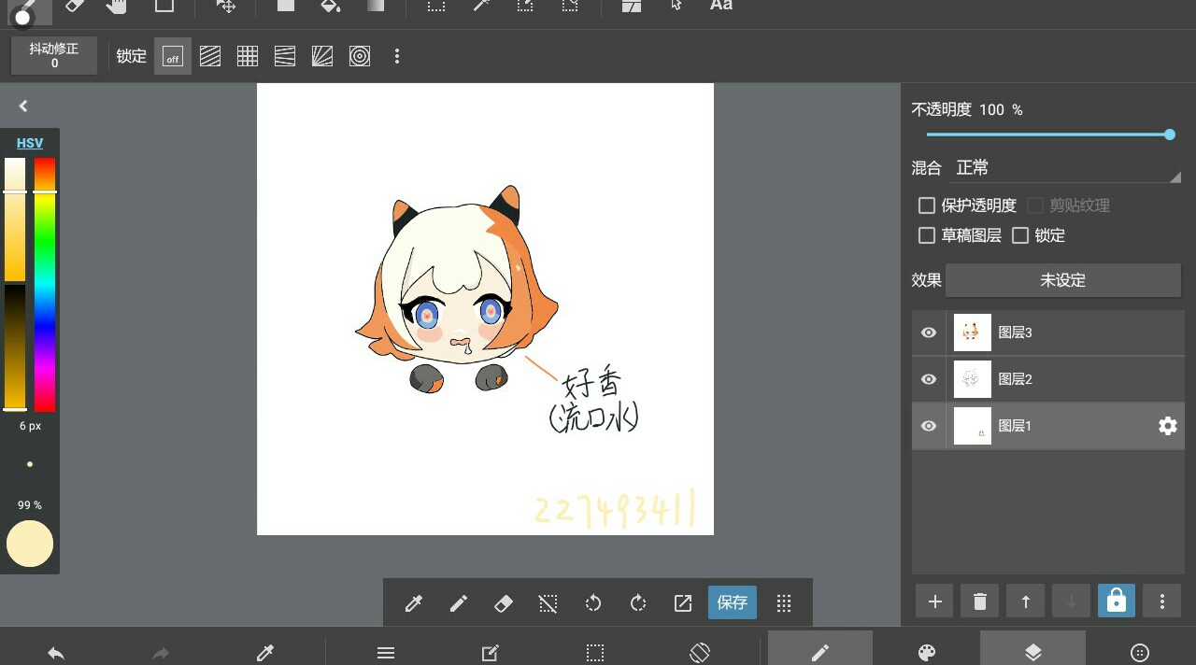Viewport: 1196px width, 665px height.
Task: Open more snap options three-dot menu
Action: click(x=397, y=57)
